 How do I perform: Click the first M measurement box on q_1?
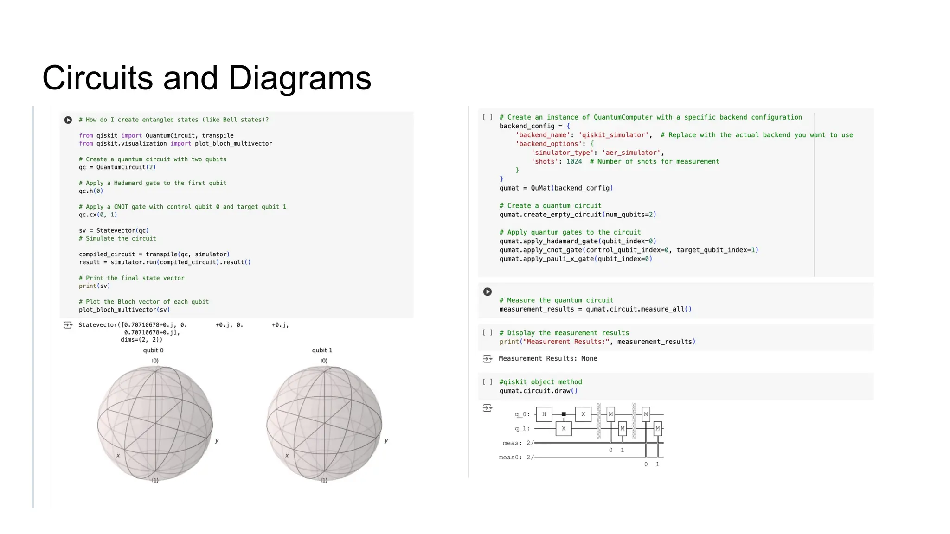[623, 429]
